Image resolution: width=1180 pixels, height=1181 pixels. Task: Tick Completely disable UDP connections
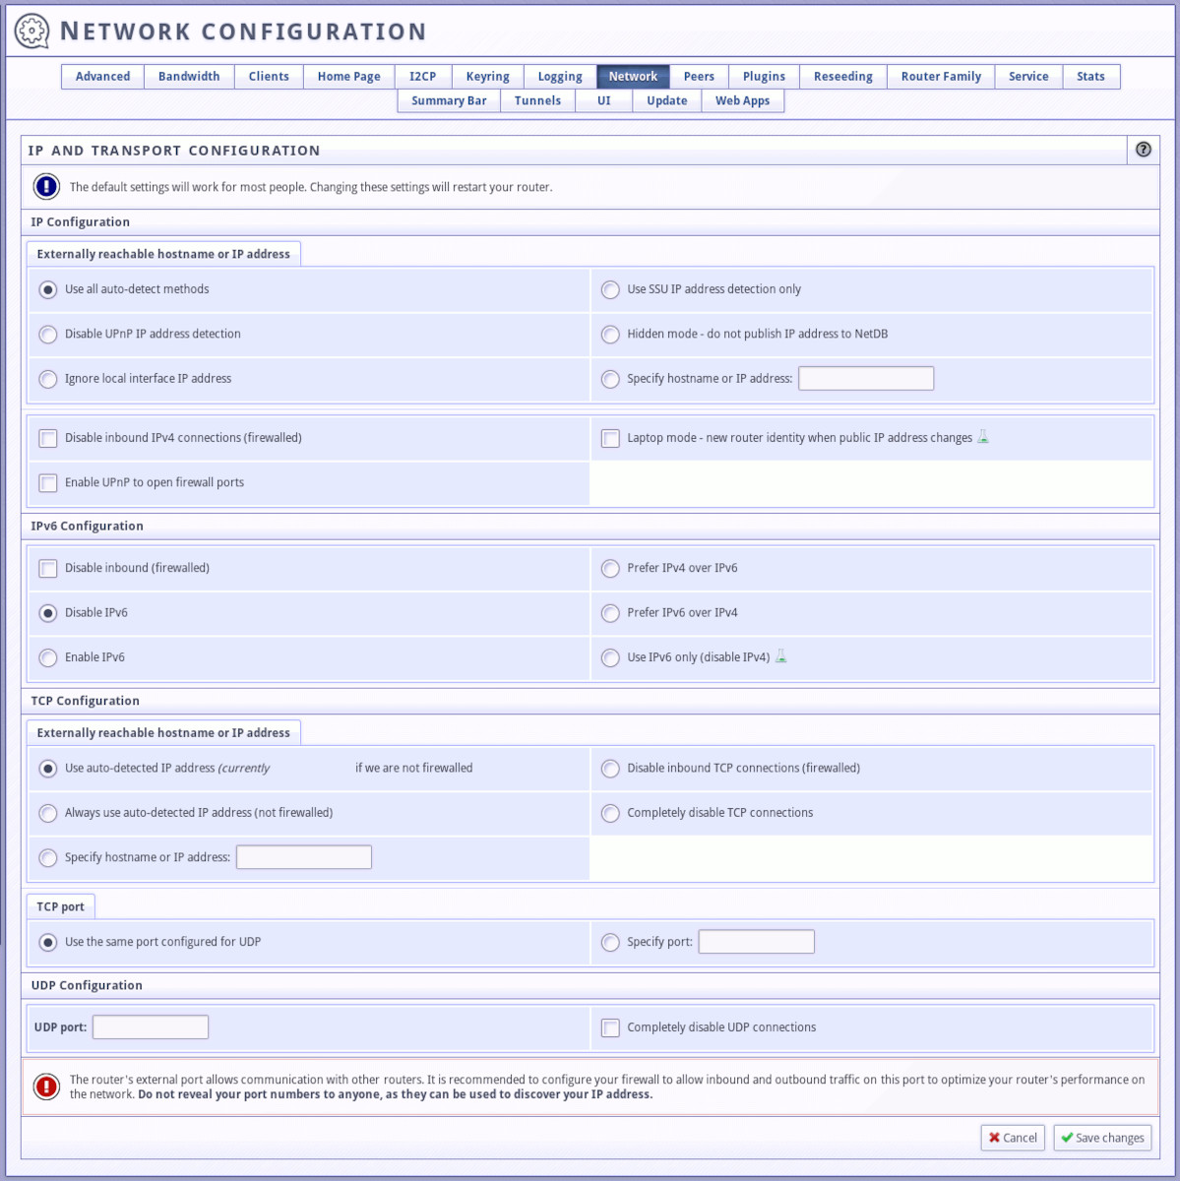coord(610,1027)
